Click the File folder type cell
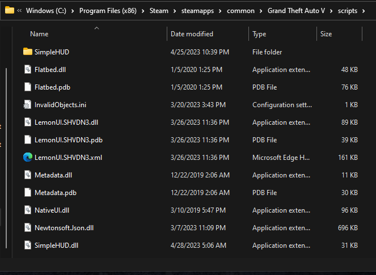The image size is (376, 275). (267, 52)
